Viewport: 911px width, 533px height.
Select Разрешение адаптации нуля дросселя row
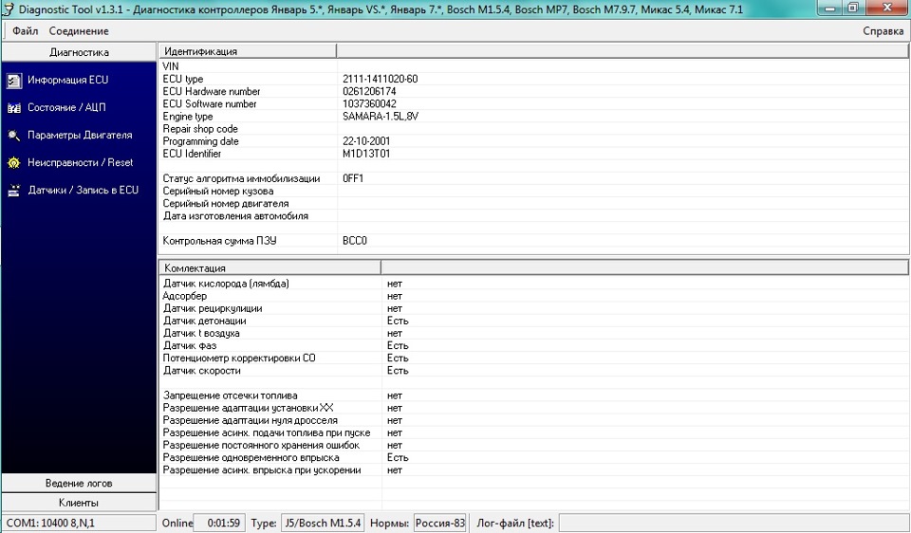[533, 421]
